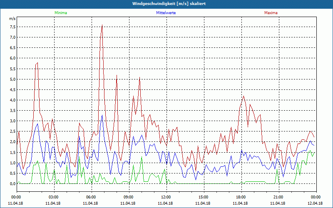333x208 pixels.
Task: Click the 0,5 y-axis value
Action: [x=13, y=173]
